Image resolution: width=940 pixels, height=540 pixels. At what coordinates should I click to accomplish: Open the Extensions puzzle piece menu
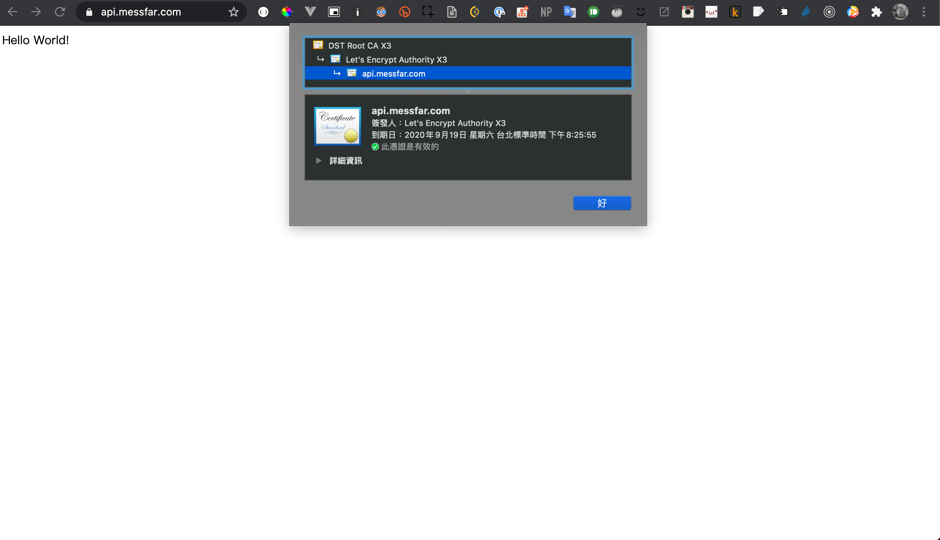[x=877, y=12]
